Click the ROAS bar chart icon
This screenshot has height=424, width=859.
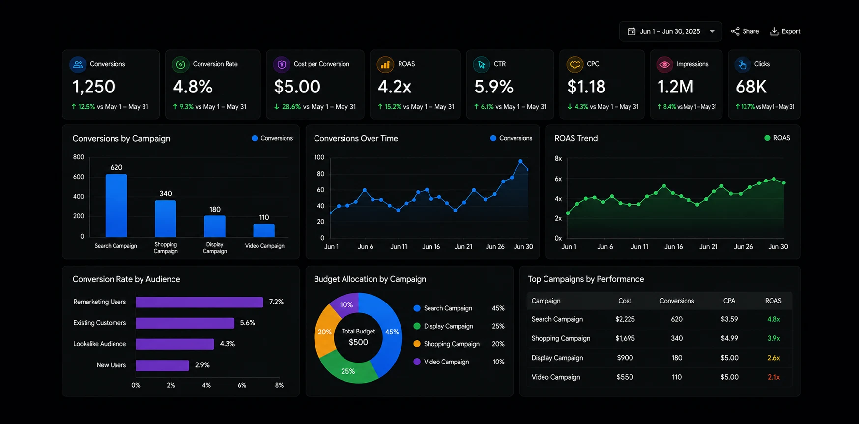point(385,64)
